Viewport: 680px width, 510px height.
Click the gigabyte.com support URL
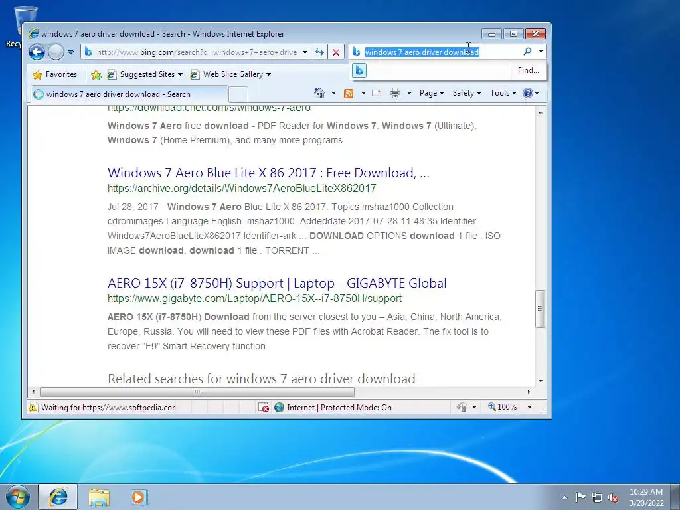(254, 298)
